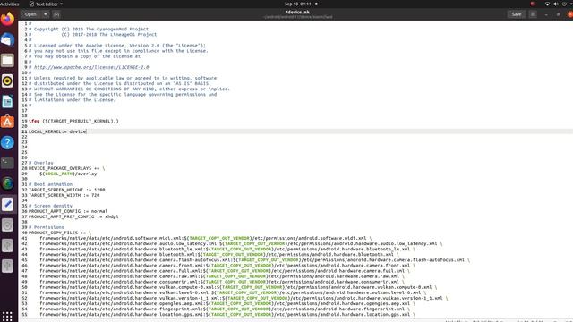Click the '# Overlay' comment line

coord(41,163)
